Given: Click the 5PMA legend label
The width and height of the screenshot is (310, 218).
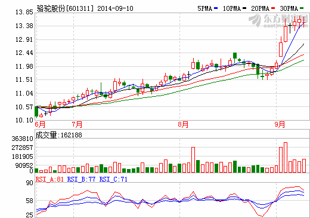Looking at the screenshot, I should (204, 8).
